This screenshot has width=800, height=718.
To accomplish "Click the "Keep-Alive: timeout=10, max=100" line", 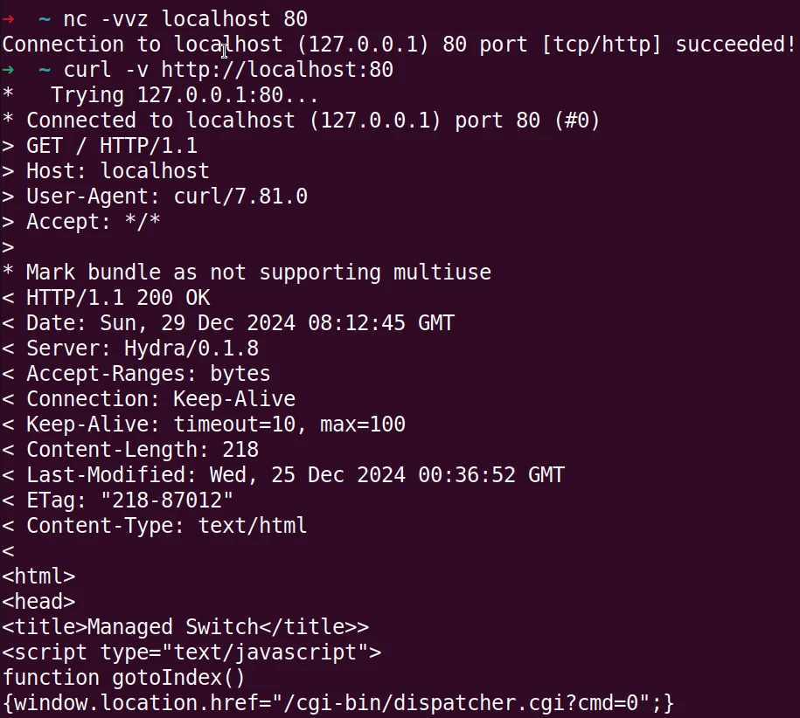I will (x=215, y=424).
